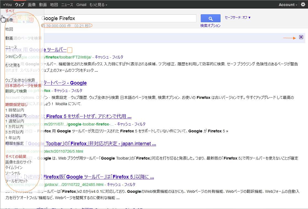Open フィルタ for the 20110722_462485.html result

(x=130, y=185)
